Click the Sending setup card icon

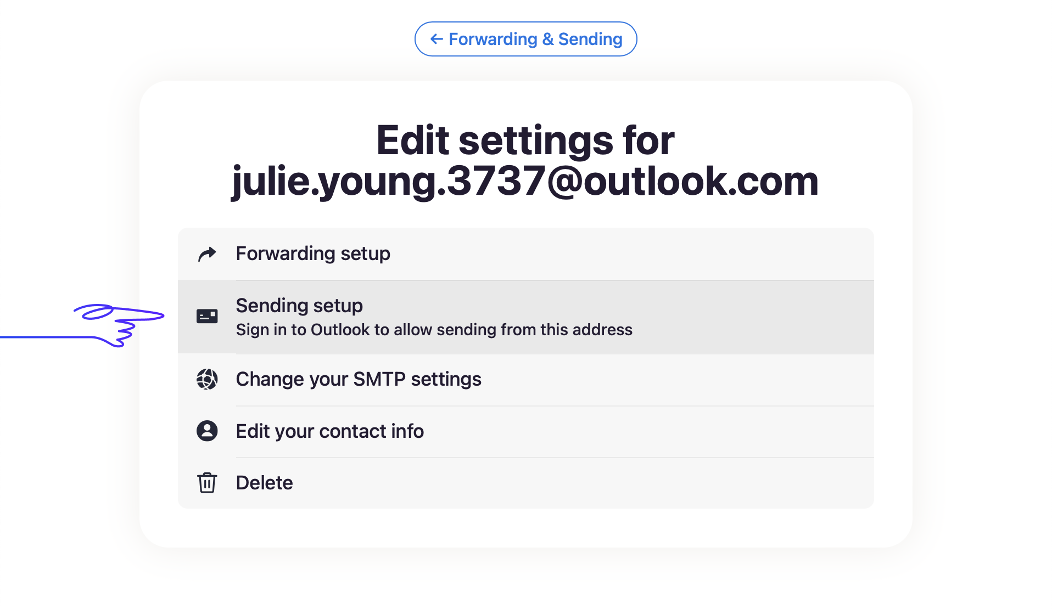click(x=207, y=316)
